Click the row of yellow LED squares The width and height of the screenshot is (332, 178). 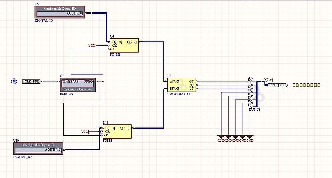coord(306,85)
